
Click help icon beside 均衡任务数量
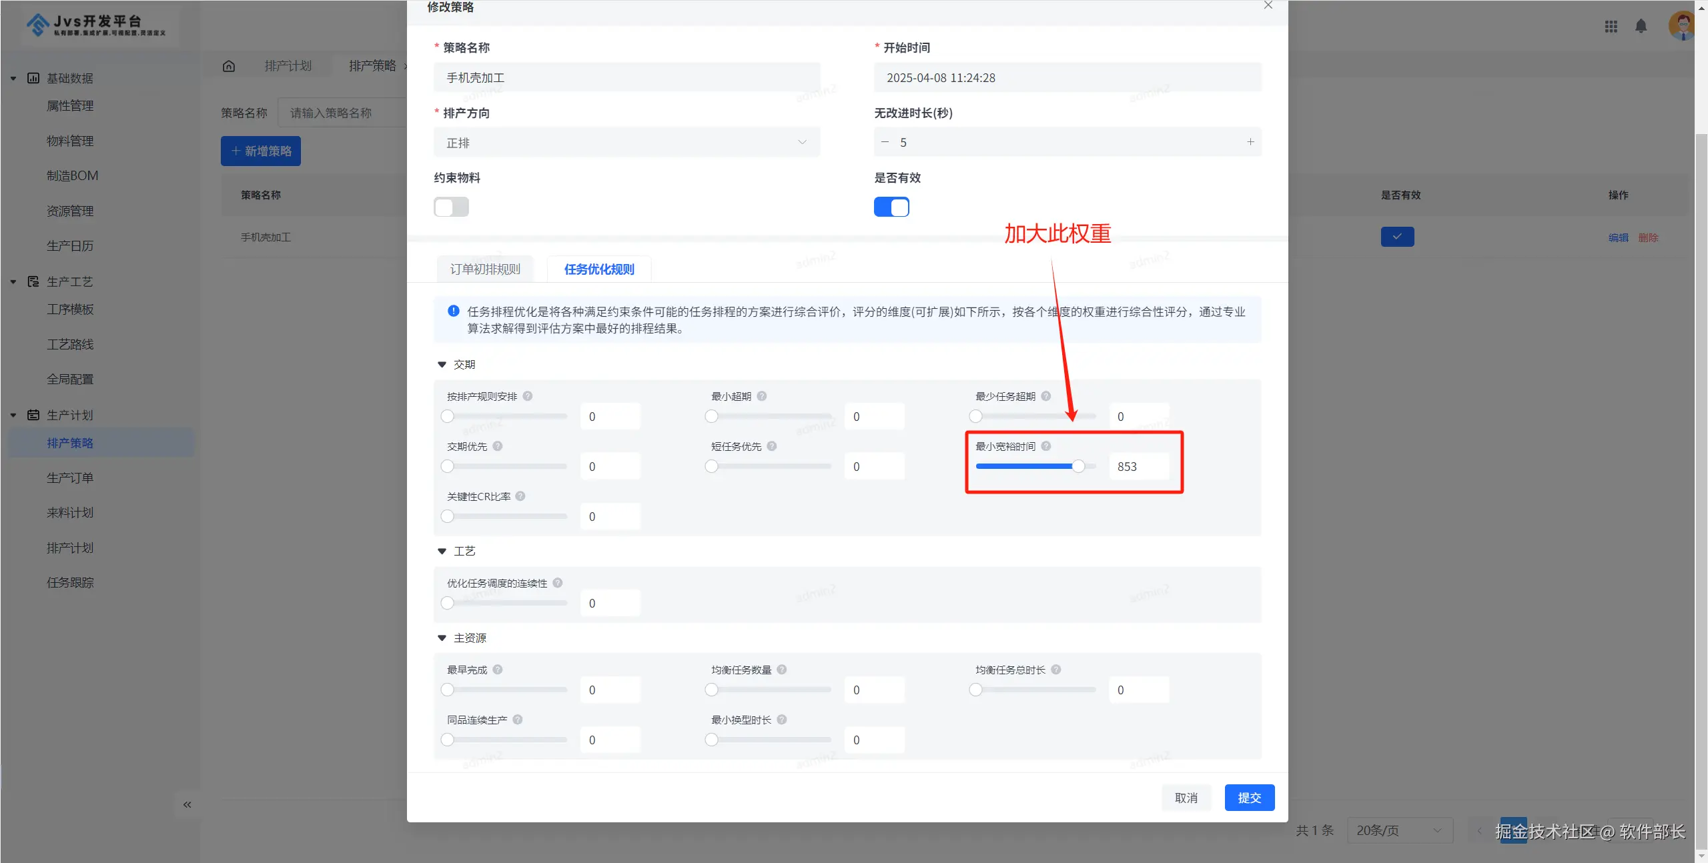tap(781, 670)
